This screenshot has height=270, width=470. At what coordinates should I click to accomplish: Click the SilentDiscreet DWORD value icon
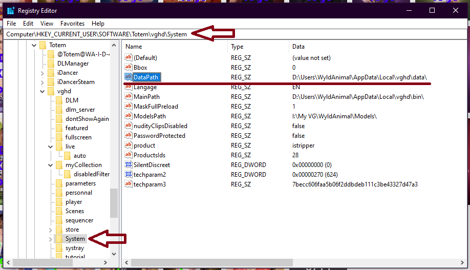coord(128,165)
